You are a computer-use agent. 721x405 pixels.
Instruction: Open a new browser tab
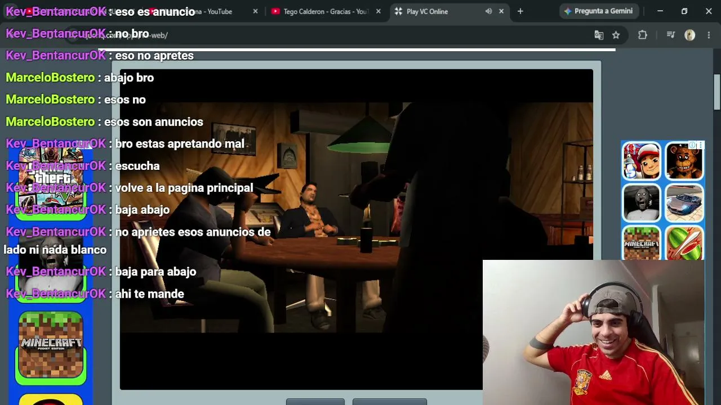pyautogui.click(x=520, y=11)
